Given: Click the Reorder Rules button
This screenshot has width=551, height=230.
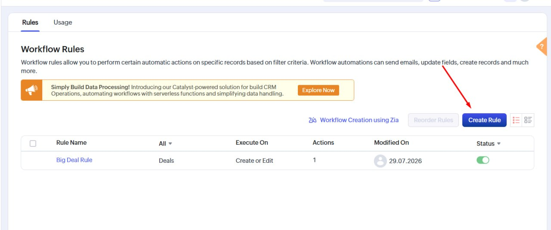Looking at the screenshot, I should pyautogui.click(x=433, y=120).
